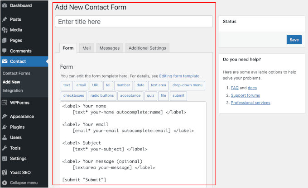Open the Users menu label
Viewport: 308px width, 188px height.
tap(16, 137)
